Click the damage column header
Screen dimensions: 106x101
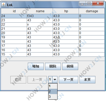(x=92, y=11)
